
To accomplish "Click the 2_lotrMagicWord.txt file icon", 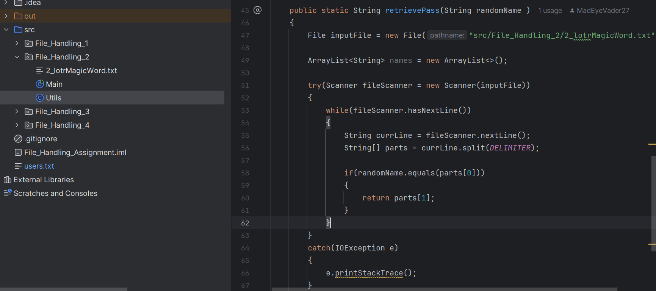I will pyautogui.click(x=40, y=70).
